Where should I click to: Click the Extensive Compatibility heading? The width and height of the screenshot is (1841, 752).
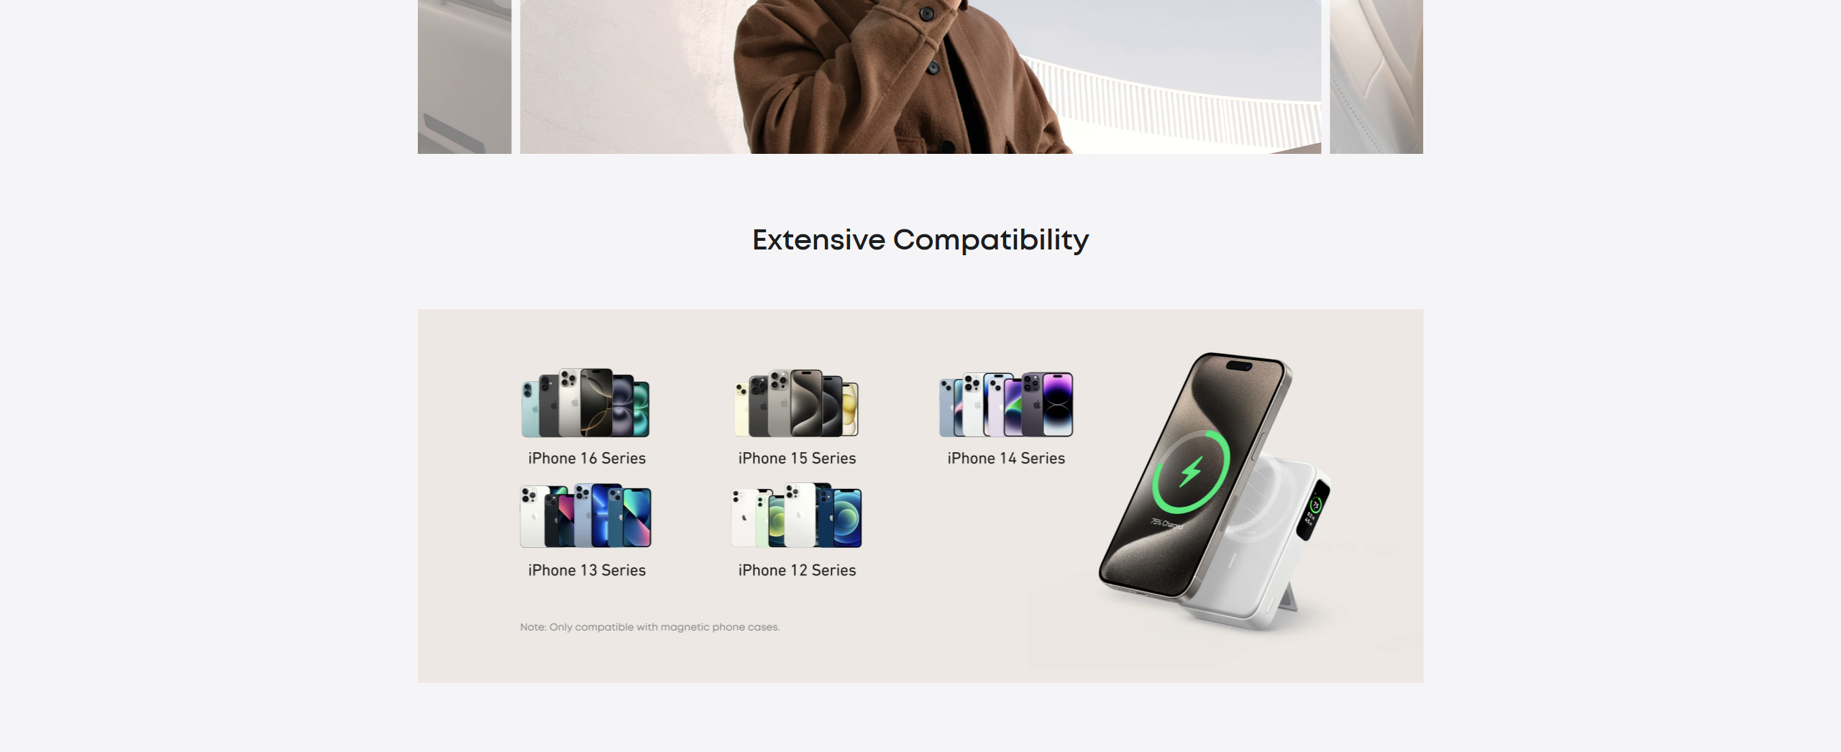click(x=920, y=240)
